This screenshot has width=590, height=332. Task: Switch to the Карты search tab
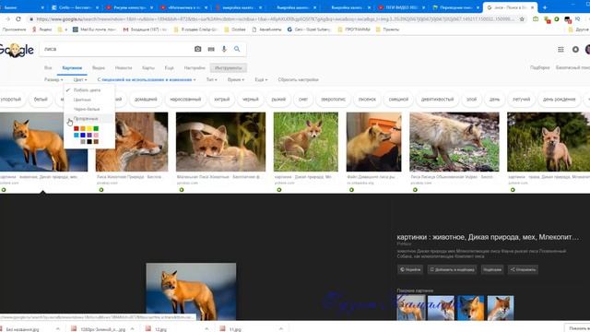pos(148,68)
